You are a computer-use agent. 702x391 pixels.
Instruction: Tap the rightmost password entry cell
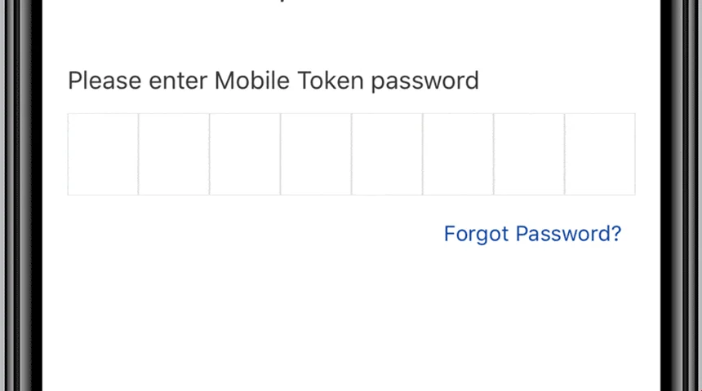(600, 154)
